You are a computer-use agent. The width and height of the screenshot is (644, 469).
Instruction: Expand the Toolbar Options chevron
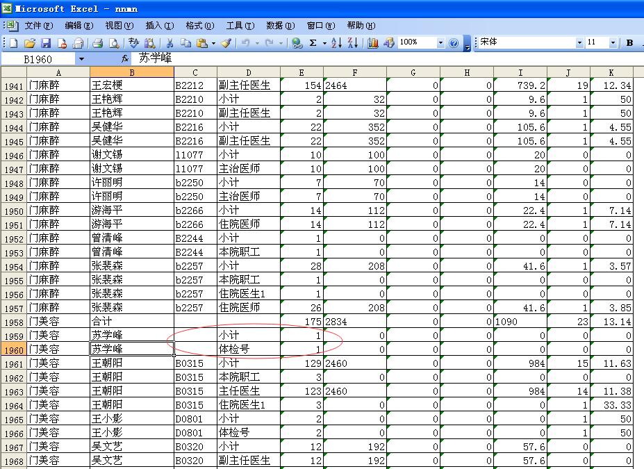coord(467,44)
